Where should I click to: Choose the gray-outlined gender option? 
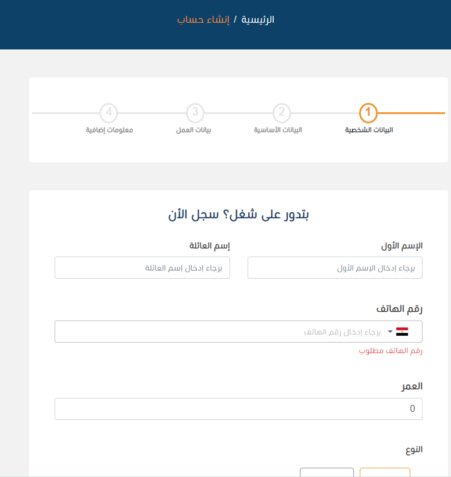[327, 472]
